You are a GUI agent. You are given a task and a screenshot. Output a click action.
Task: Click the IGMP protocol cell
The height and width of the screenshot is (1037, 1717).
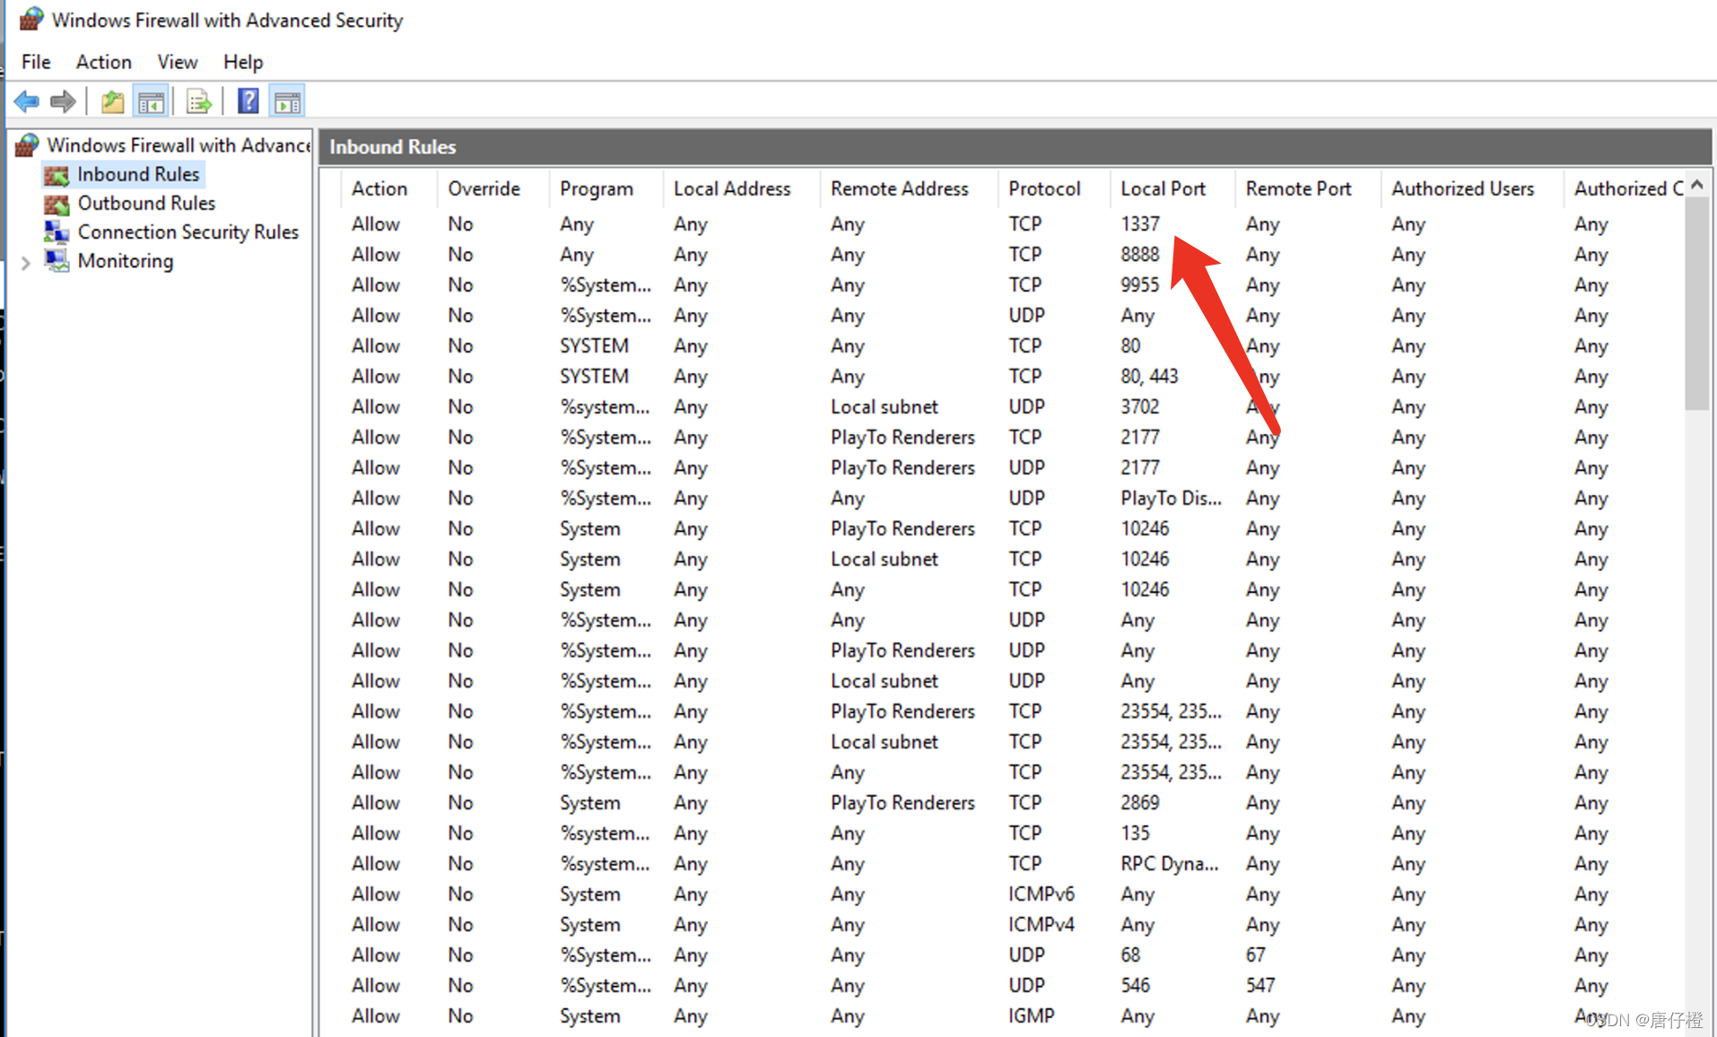[x=1032, y=1016]
